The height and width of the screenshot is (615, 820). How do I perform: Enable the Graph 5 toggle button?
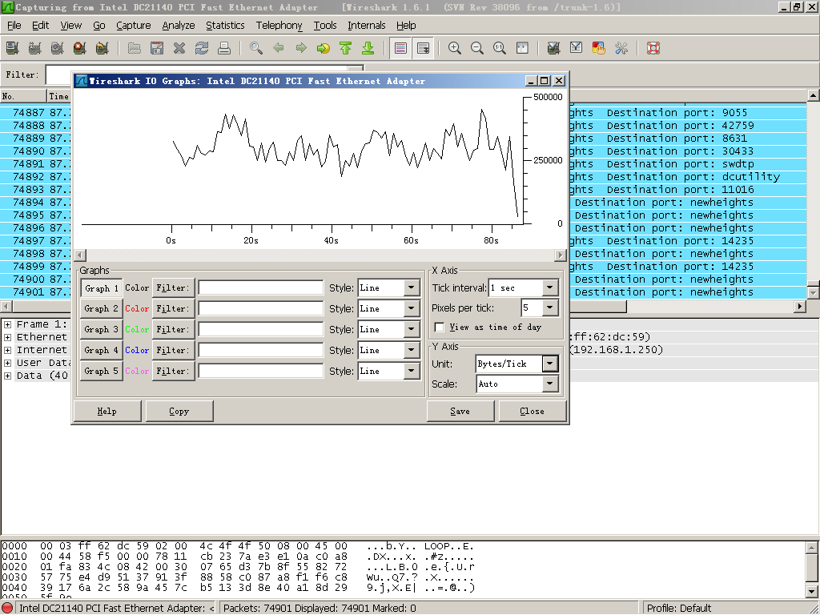102,371
